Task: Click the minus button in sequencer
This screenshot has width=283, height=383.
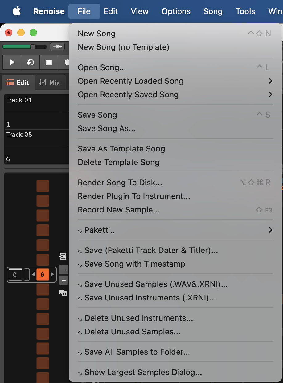Action: 64,270
